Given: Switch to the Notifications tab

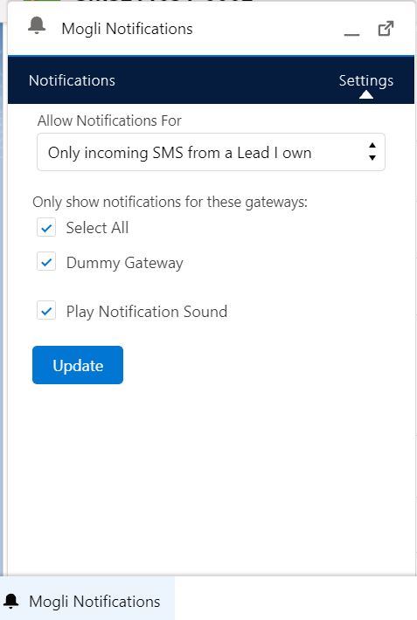Looking at the screenshot, I should click(72, 80).
